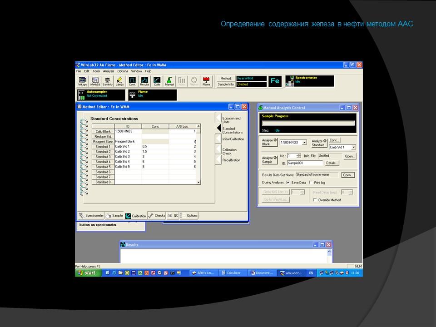Click the Lamps toolbar icon
436x327 pixels.
tap(119, 81)
